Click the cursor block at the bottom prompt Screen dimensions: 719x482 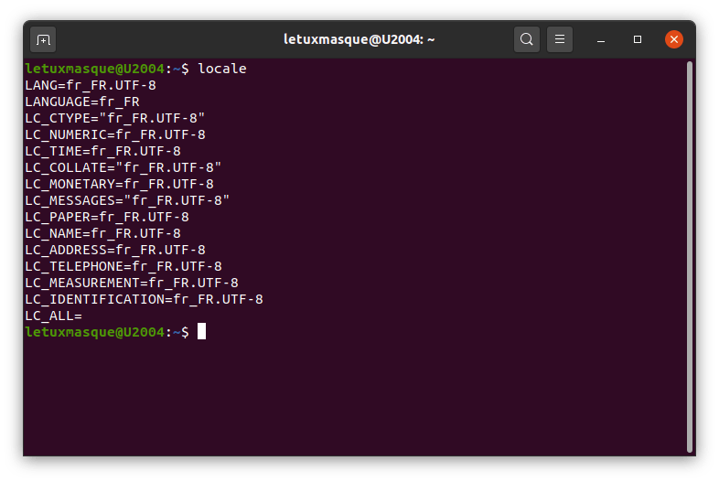click(x=202, y=332)
